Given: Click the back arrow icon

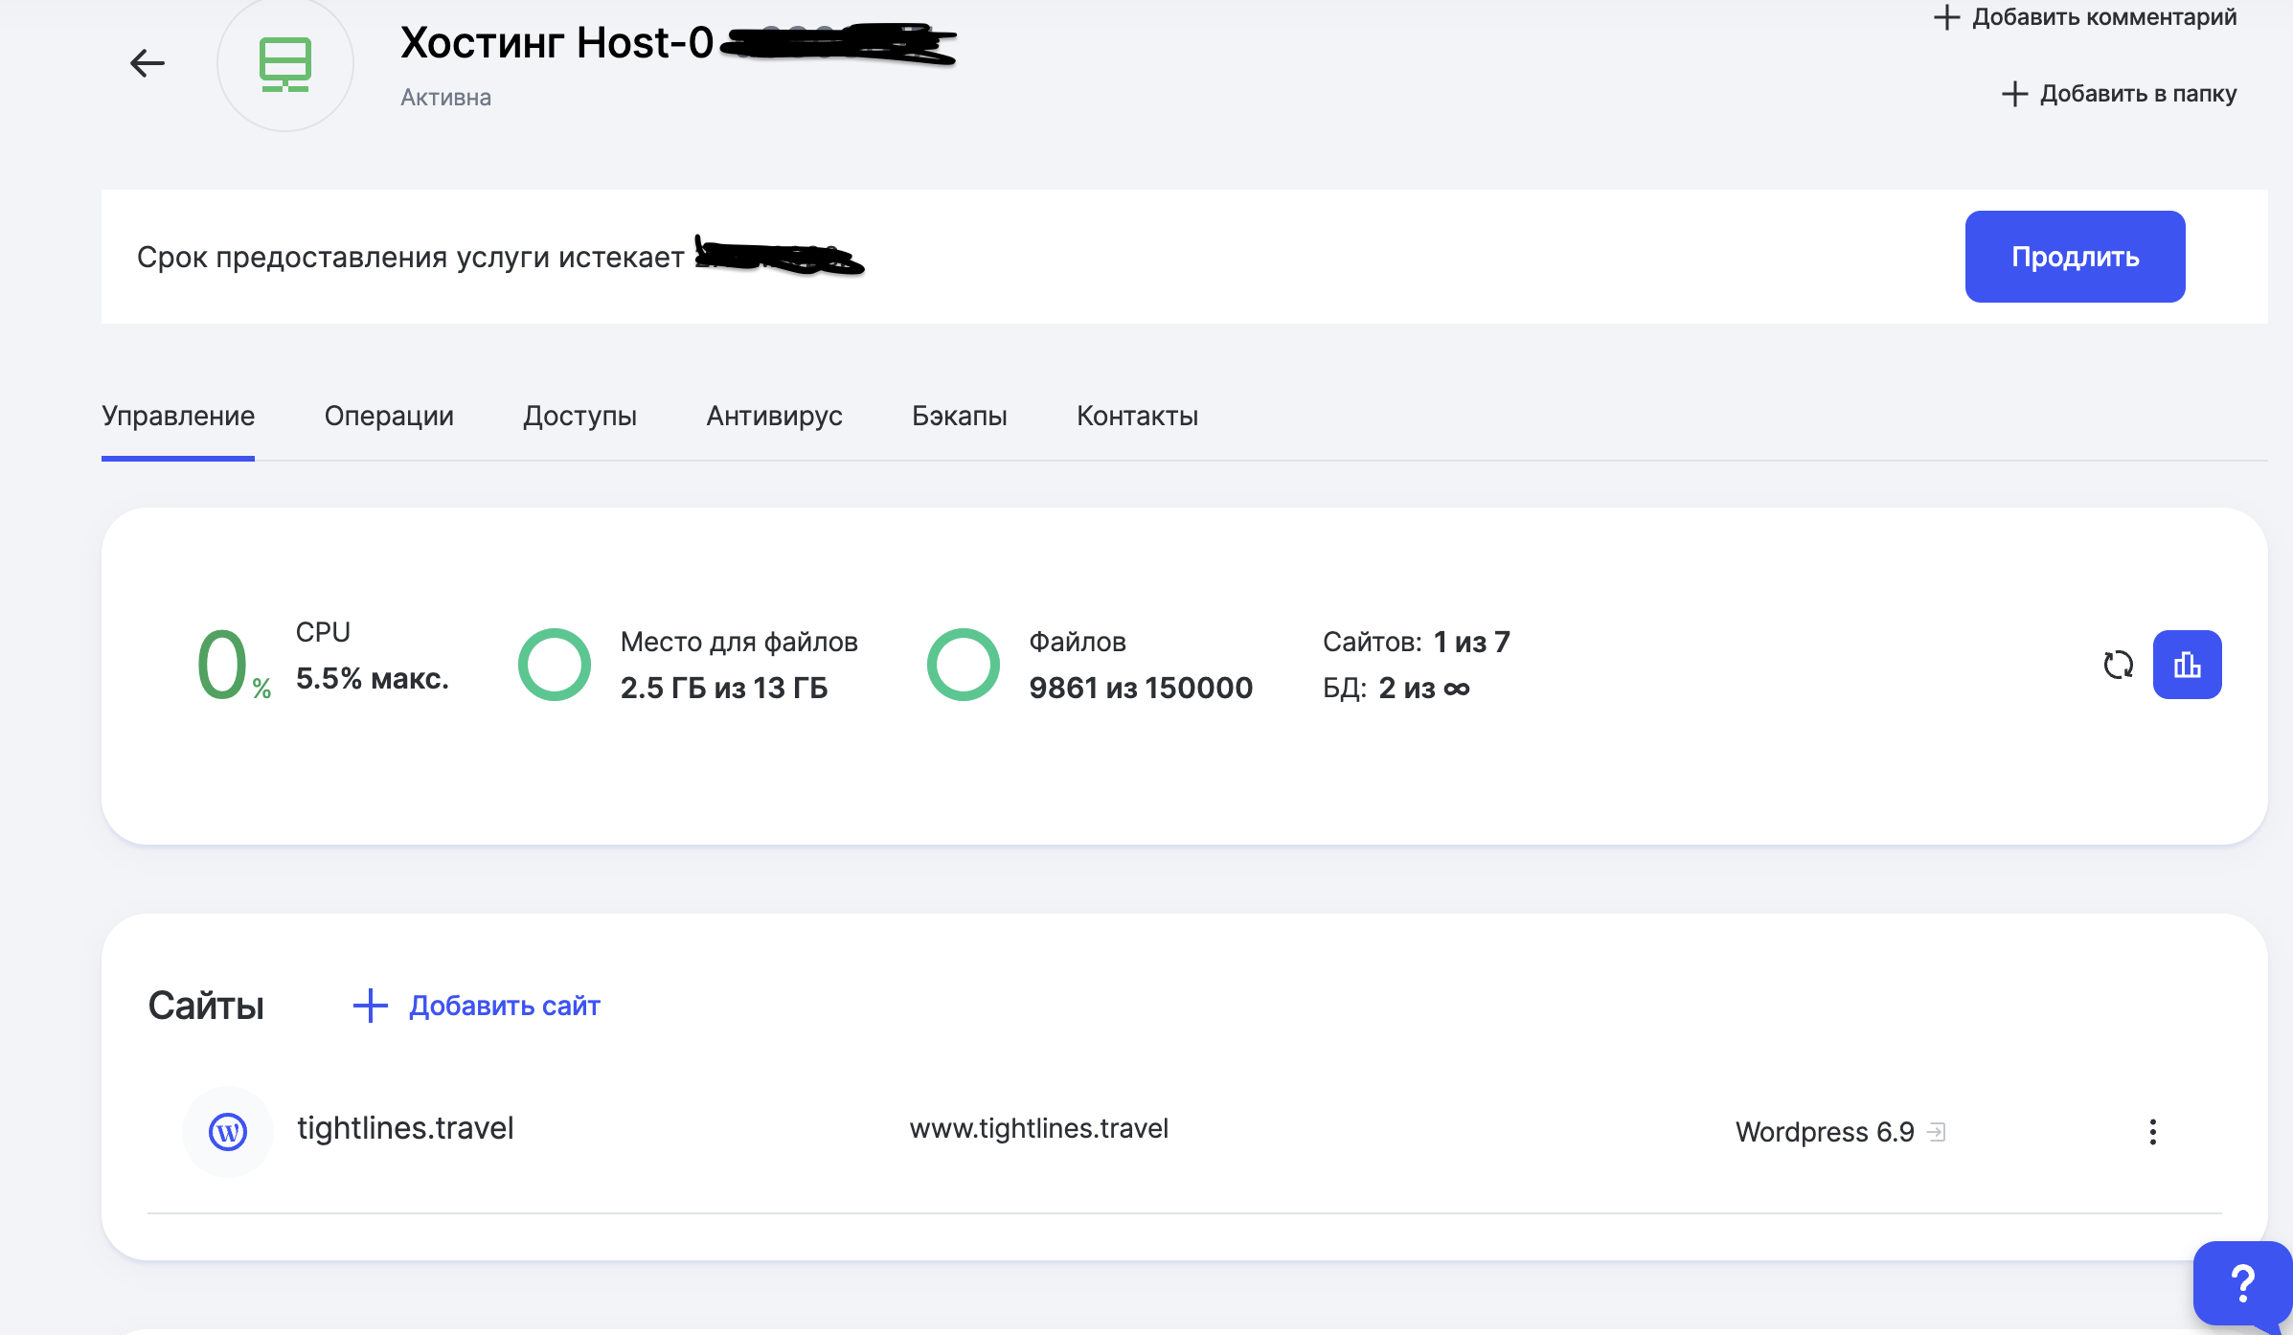Looking at the screenshot, I should 148,63.
